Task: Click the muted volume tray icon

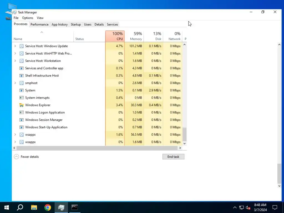Action: 248,207
